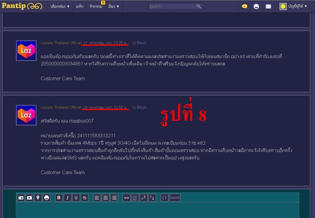Expand the บัญชีผู้ใช้ account dropdown

pyautogui.click(x=298, y=6)
